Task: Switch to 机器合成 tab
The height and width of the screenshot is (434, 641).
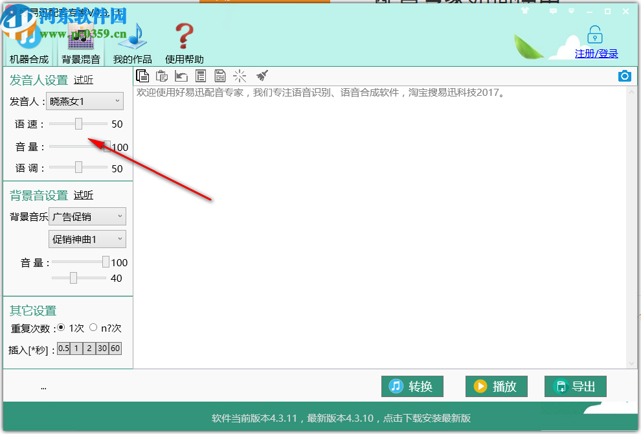Action: click(29, 60)
